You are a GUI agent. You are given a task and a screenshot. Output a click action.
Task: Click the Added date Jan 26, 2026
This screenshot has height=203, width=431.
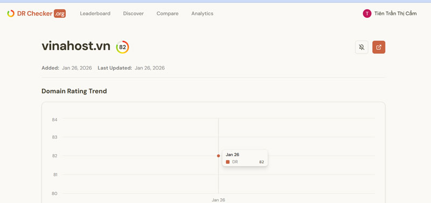click(77, 68)
